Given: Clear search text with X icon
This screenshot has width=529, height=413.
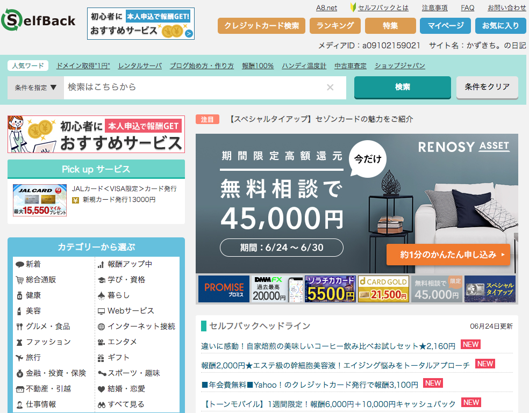Looking at the screenshot, I should pos(330,88).
